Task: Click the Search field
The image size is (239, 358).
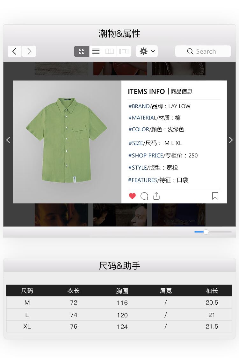Action: click(x=203, y=51)
